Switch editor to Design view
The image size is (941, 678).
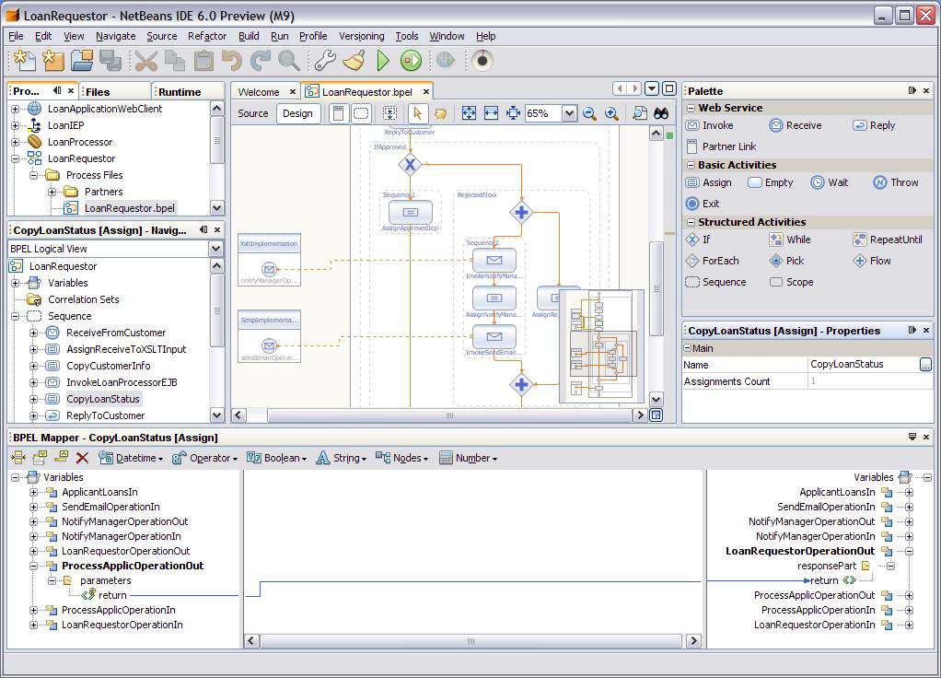coord(297,113)
